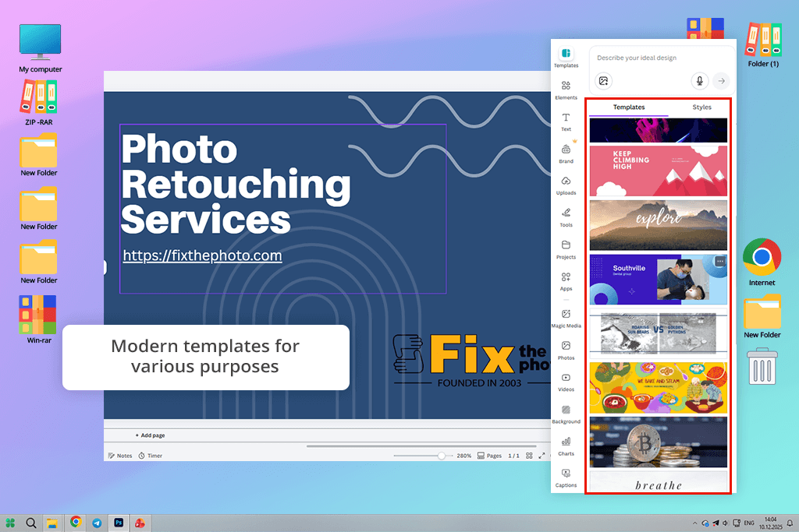799x532 pixels.
Task: Open the Apps panel
Action: 566,281
